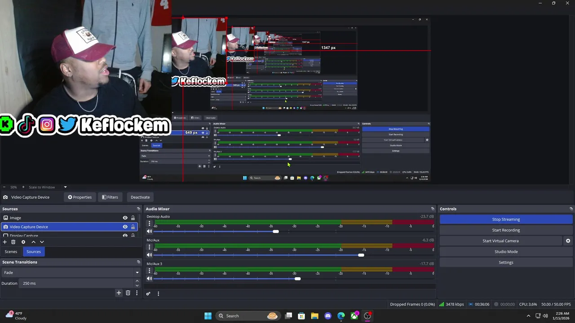This screenshot has height=323, width=575.
Task: Move the selected source down
Action: 42,242
